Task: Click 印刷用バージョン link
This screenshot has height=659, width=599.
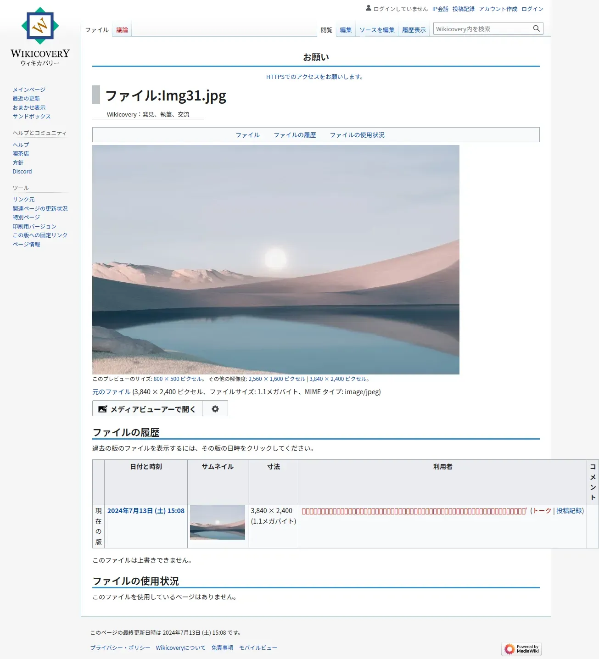Action: point(34,226)
